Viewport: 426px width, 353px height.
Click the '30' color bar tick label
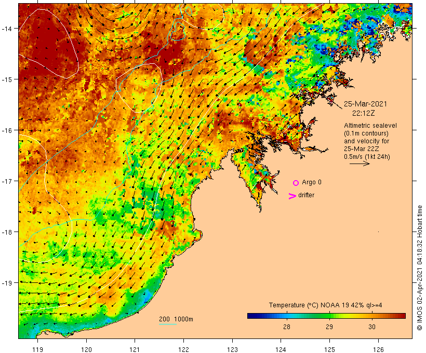coord(372,327)
